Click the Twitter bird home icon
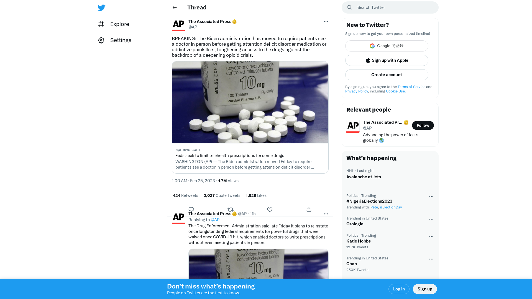Viewport: 532px width, 299px height. pyautogui.click(x=101, y=7)
